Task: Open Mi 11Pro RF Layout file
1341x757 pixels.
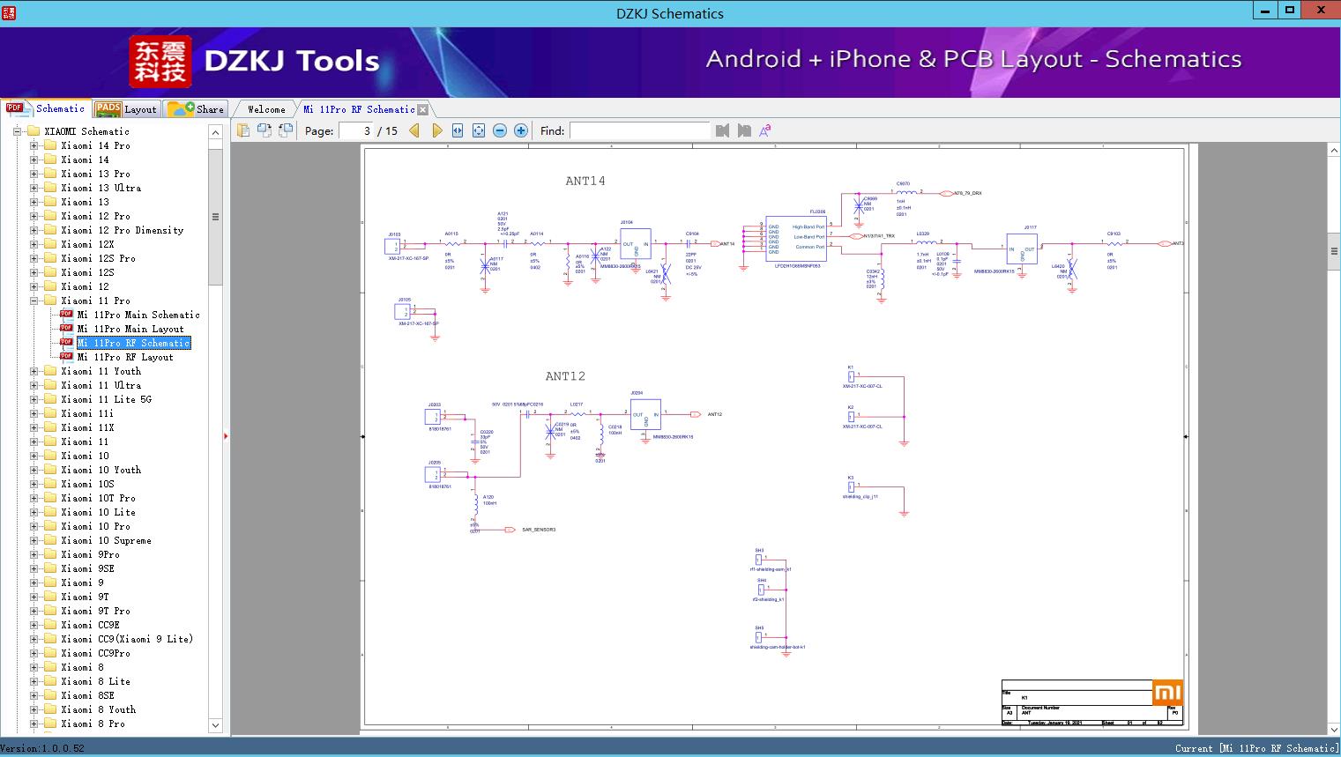Action: click(125, 357)
